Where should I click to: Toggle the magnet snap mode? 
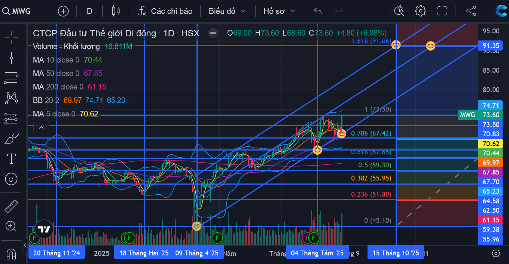pos(11,254)
